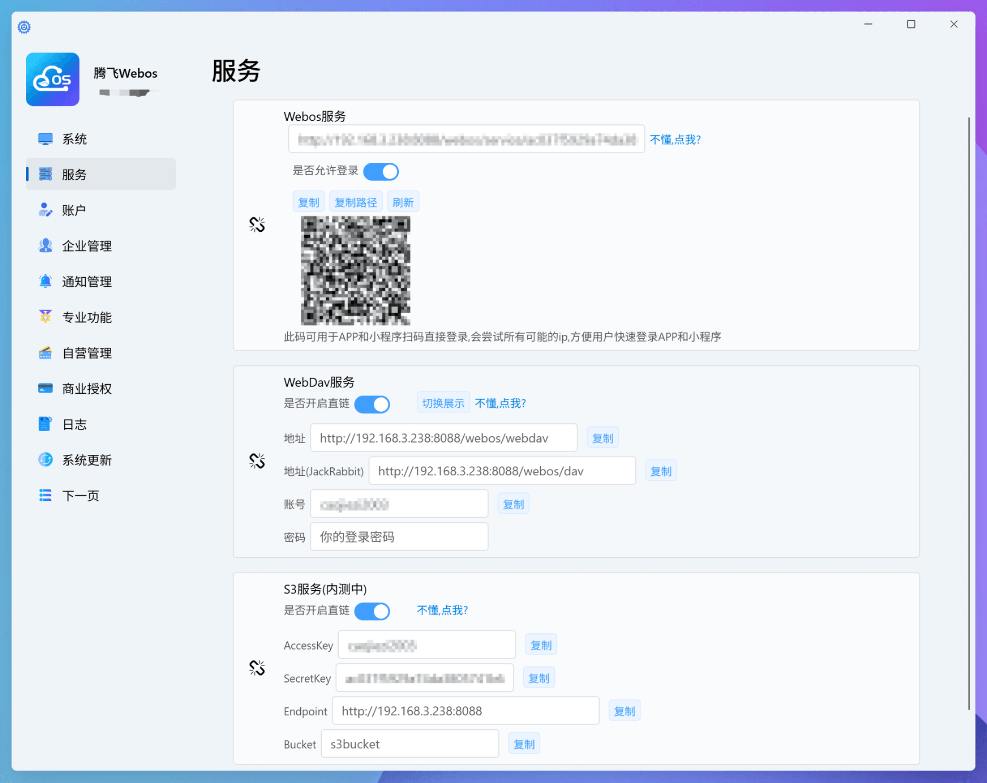Click the 专业功能 medal icon
This screenshot has height=783, width=987.
(46, 317)
